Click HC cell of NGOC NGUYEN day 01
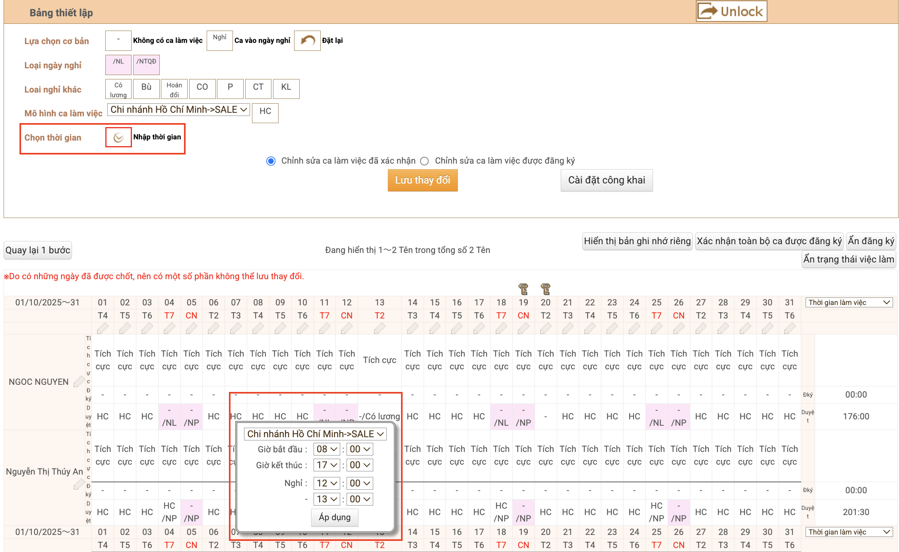 point(103,417)
